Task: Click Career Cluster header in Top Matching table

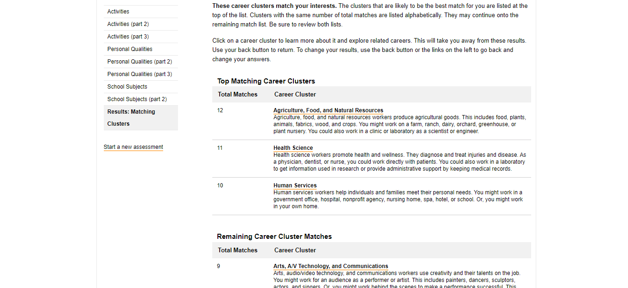Action: pyautogui.click(x=295, y=95)
